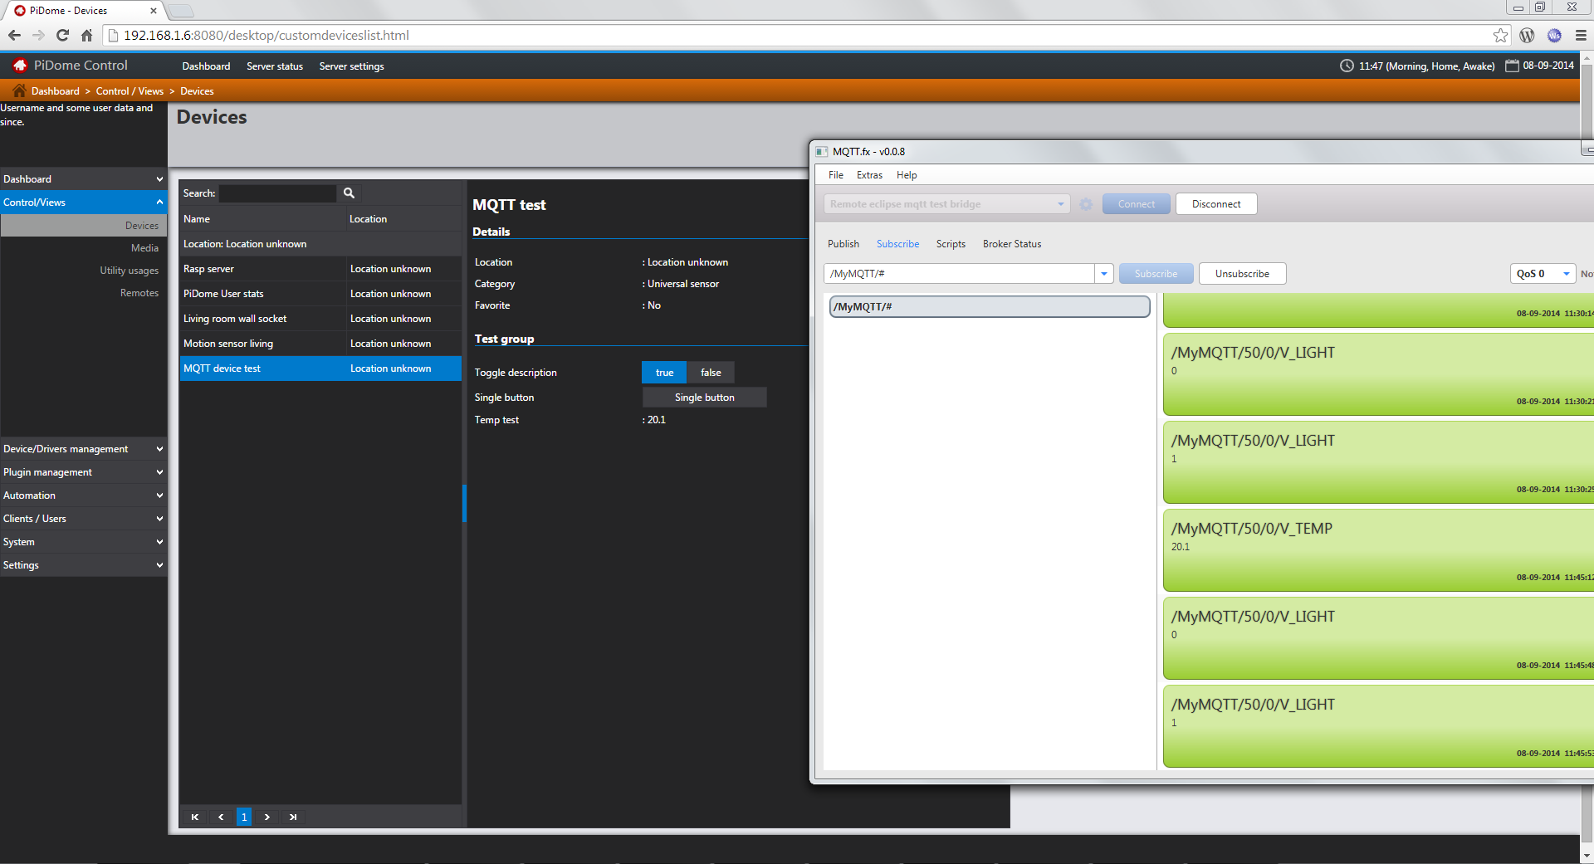Set Toggle description to true
Viewport: 1594px width, 864px height.
[664, 373]
